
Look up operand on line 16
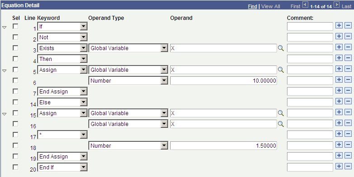[x=281, y=124]
